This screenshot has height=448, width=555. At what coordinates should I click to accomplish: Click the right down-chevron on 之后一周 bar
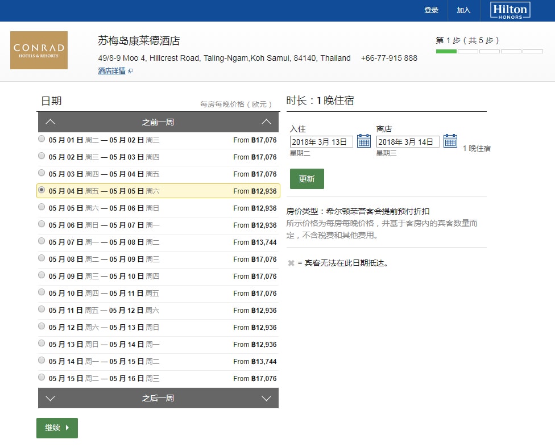coord(266,399)
